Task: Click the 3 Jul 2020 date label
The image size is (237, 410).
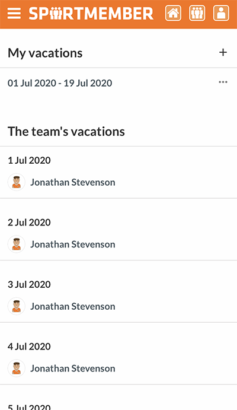Action: 29,284
